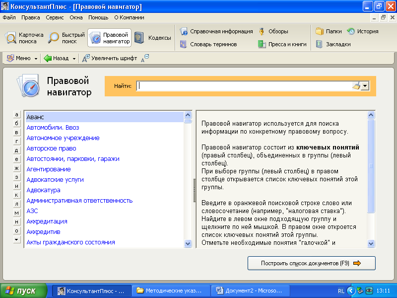Jump to letter ж in index
The height and width of the screenshot is (298, 397).
[x=16, y=168]
